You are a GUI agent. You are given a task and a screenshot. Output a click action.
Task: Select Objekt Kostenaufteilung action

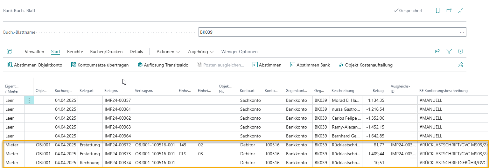click(x=366, y=65)
